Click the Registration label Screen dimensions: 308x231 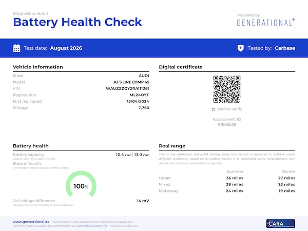click(25, 95)
